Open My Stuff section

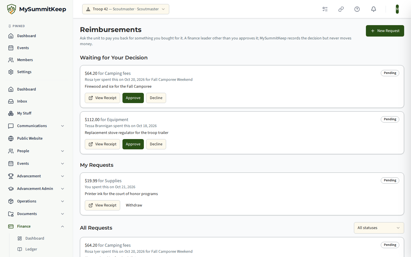click(37, 113)
